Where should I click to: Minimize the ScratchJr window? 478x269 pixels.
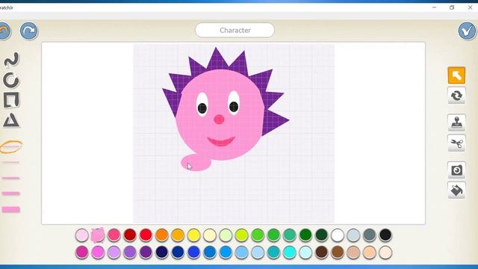coord(434,7)
